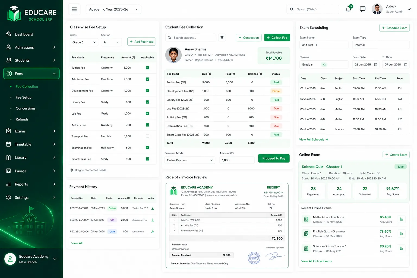This screenshot has height=278, width=417.
Task: Click the Collect Fee button
Action: coord(277,37)
